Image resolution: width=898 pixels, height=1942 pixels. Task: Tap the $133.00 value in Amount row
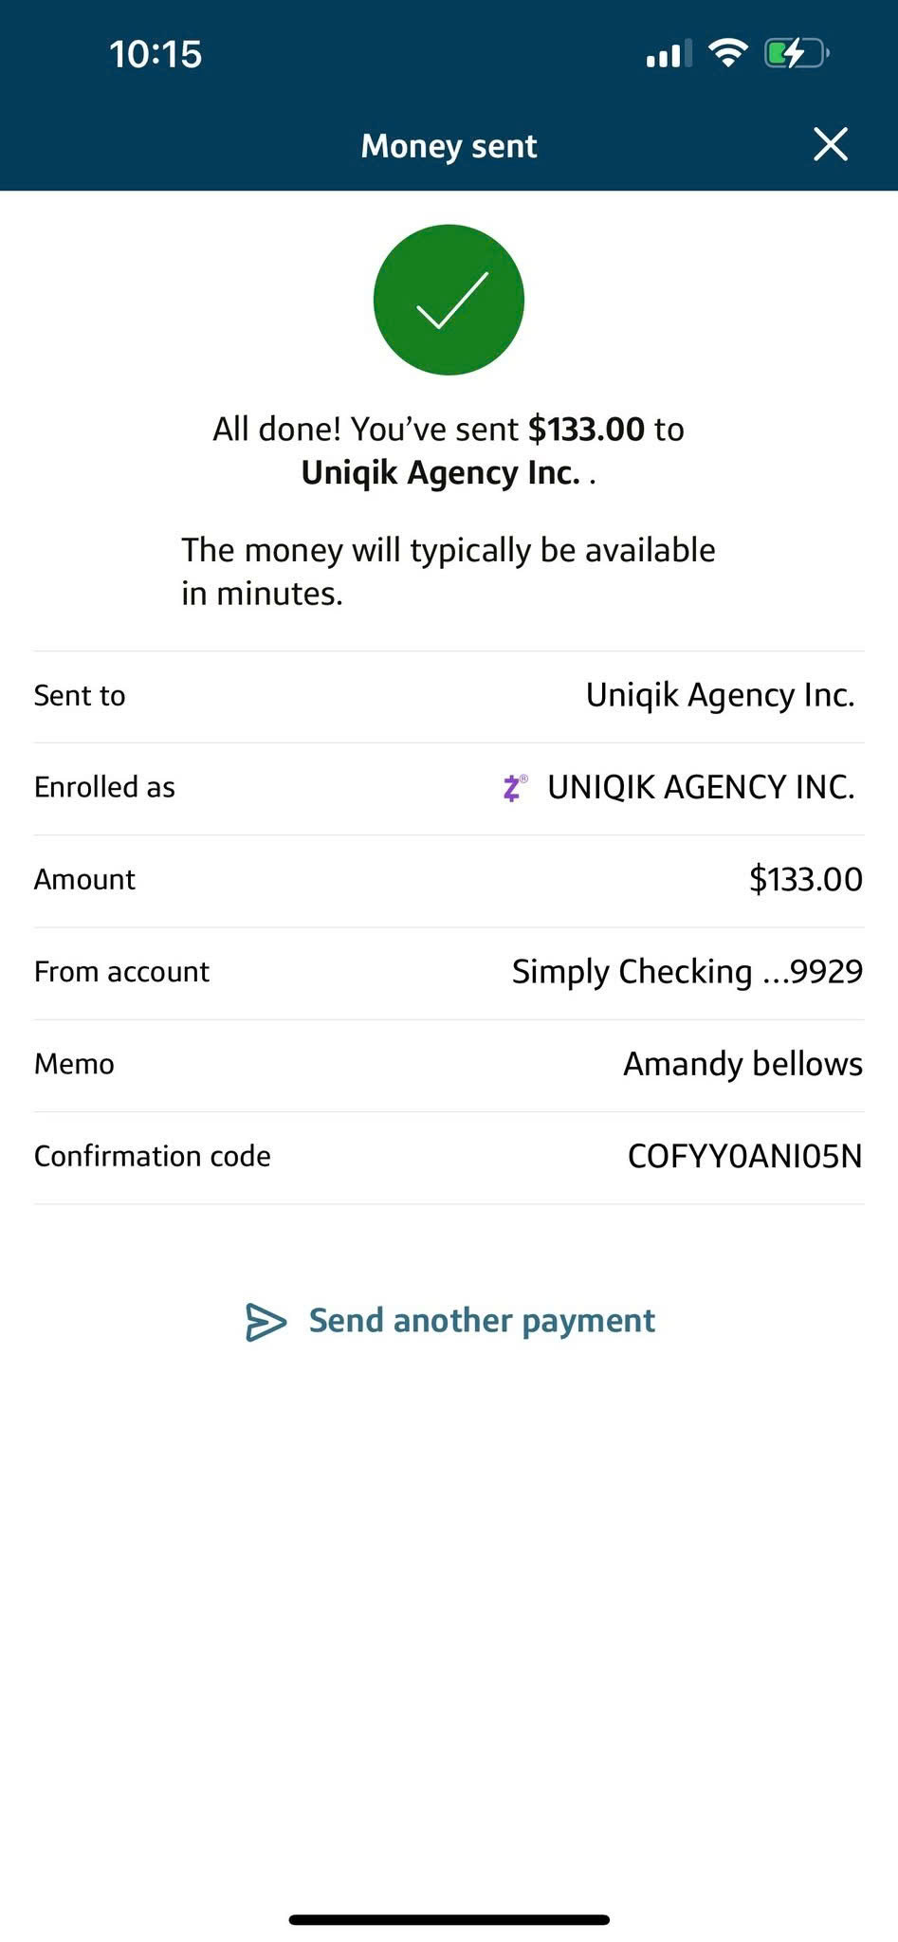(805, 879)
